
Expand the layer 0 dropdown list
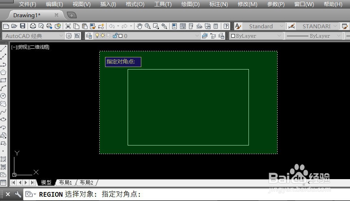point(197,36)
